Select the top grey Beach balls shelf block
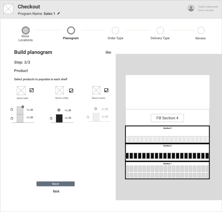This screenshot has width=222, height=212. point(20,110)
